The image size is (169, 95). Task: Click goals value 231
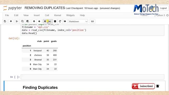coord(55,60)
